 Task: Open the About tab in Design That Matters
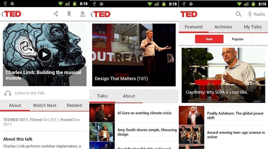[129, 96]
